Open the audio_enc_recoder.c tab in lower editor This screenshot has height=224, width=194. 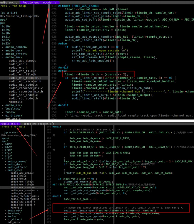tap(37, 124)
